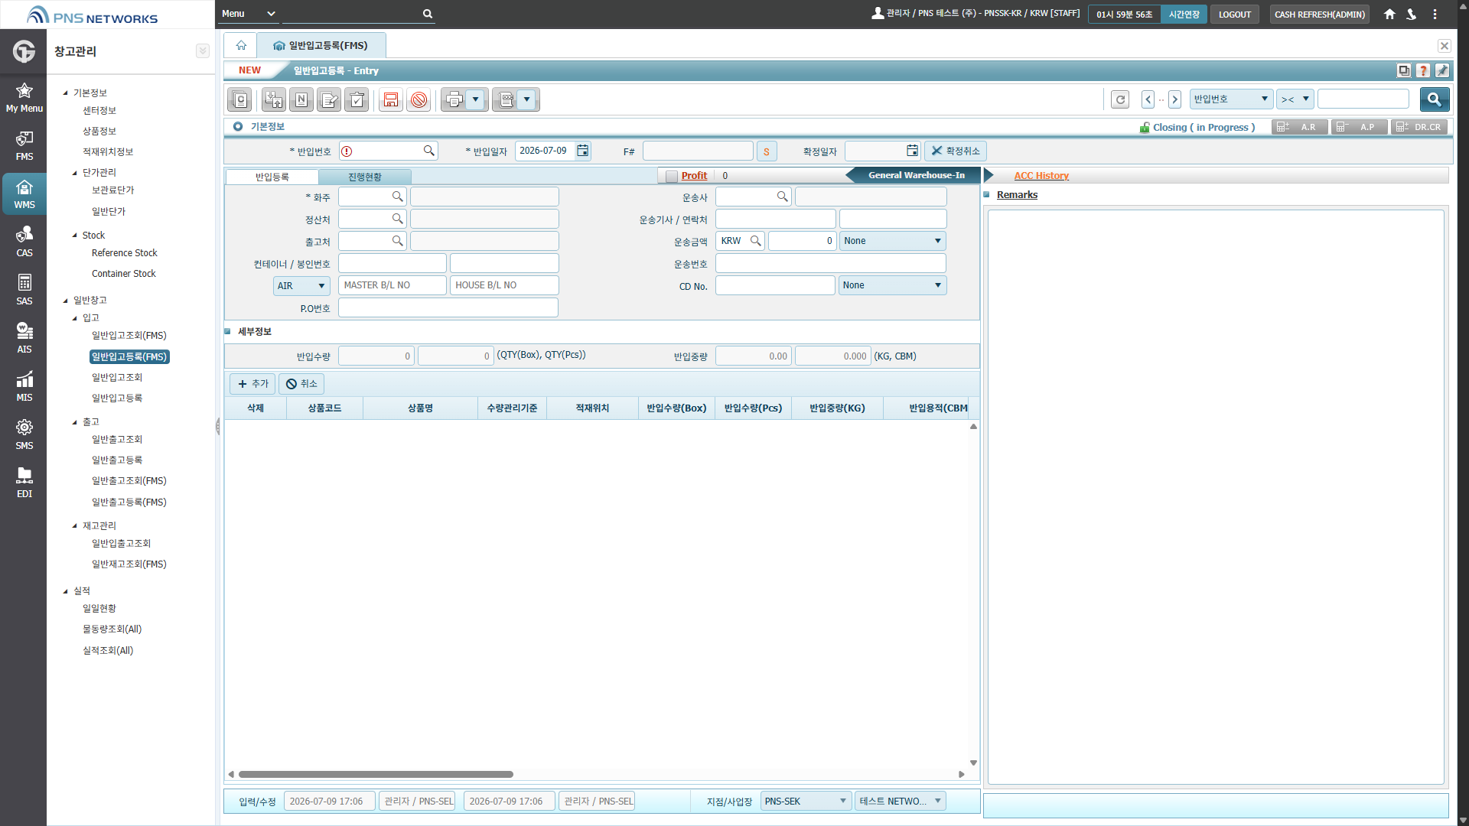Click the 취소 cancel row button
The width and height of the screenshot is (1469, 826).
(x=301, y=384)
